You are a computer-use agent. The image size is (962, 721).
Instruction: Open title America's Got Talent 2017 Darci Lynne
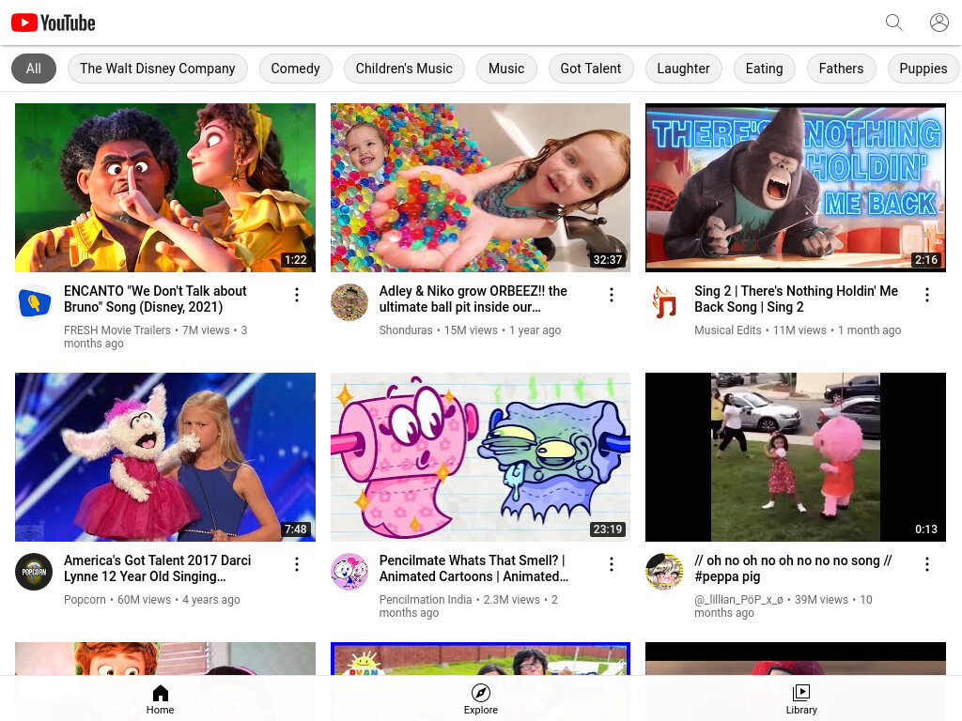[x=158, y=568]
